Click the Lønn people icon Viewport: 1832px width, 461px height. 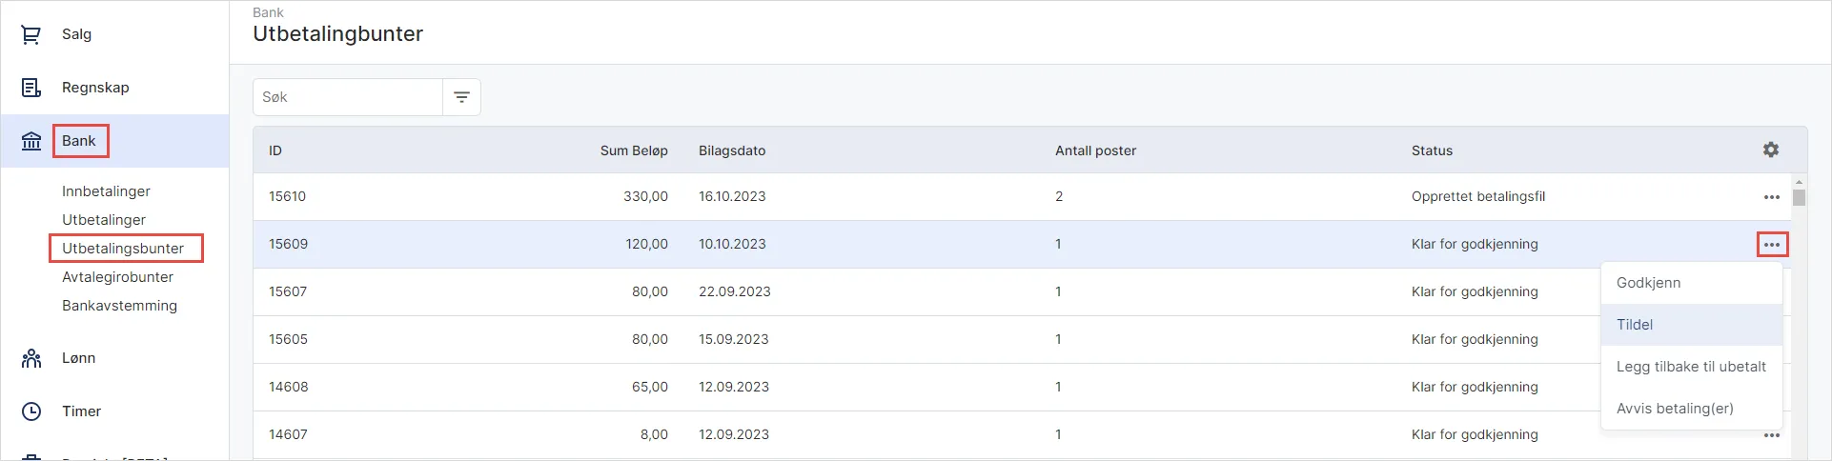31,358
